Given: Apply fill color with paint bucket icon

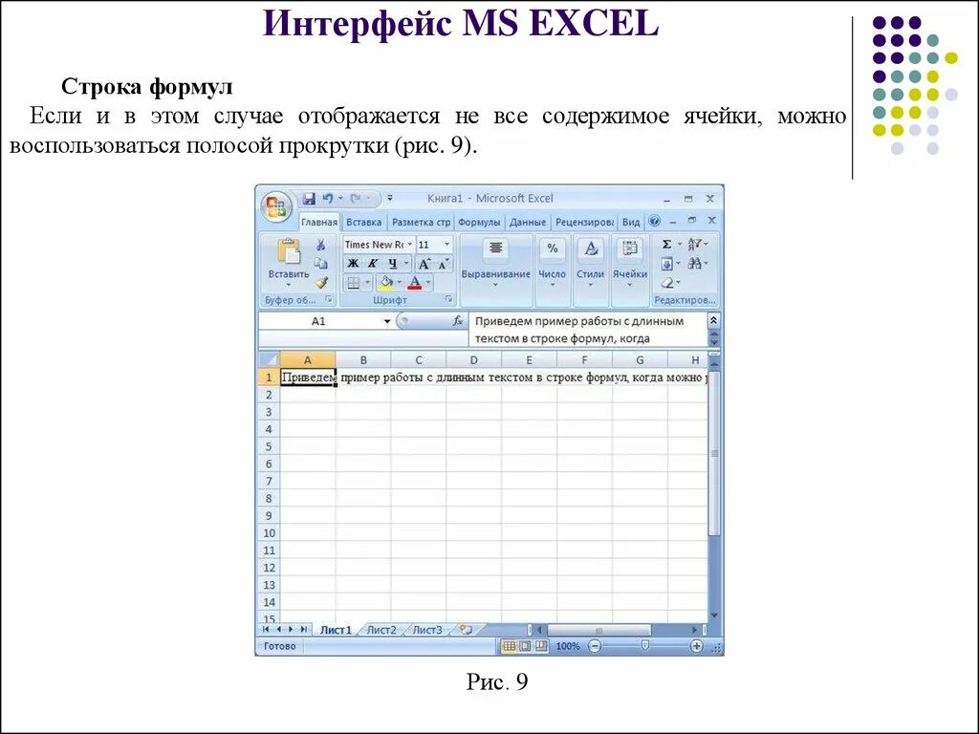Looking at the screenshot, I should [x=386, y=283].
